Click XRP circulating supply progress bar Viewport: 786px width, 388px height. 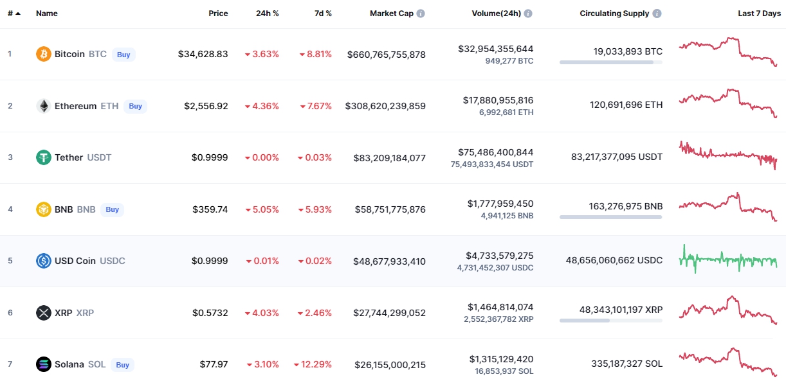coord(611,320)
